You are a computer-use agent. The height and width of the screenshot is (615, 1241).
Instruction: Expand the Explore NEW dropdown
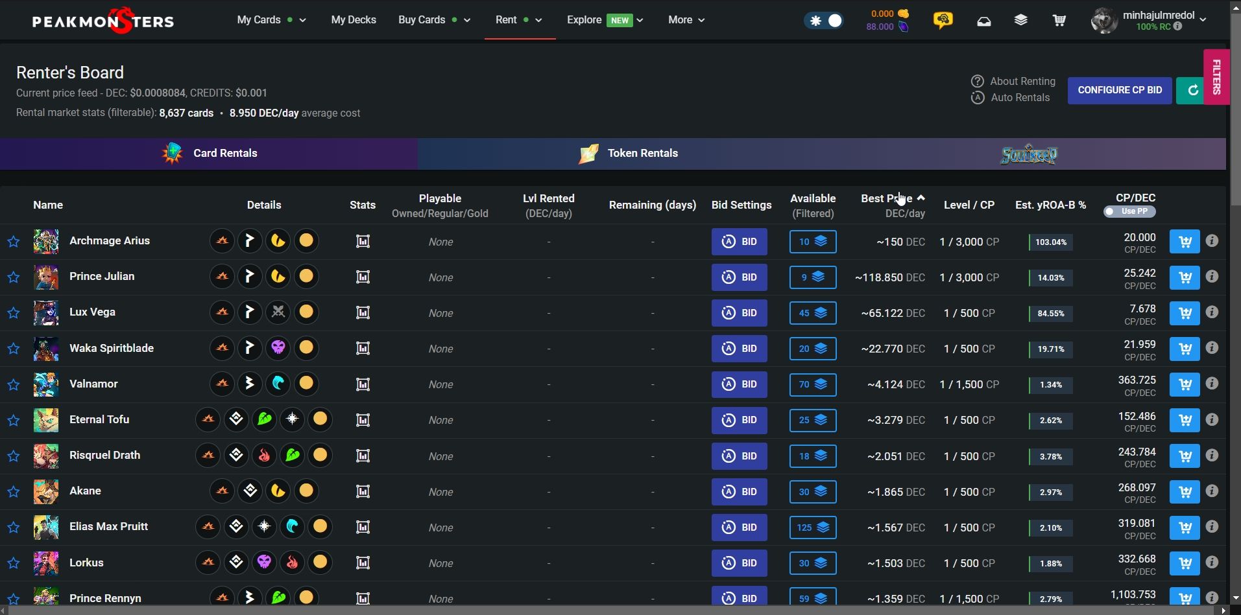pos(605,20)
